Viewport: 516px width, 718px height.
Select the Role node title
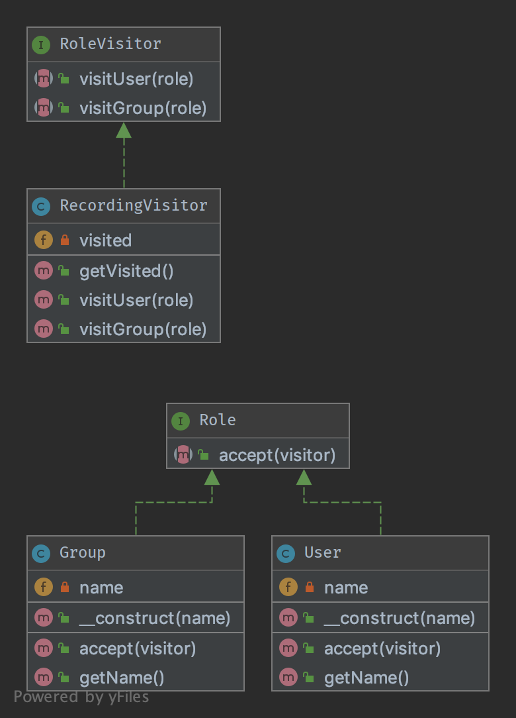tap(217, 420)
